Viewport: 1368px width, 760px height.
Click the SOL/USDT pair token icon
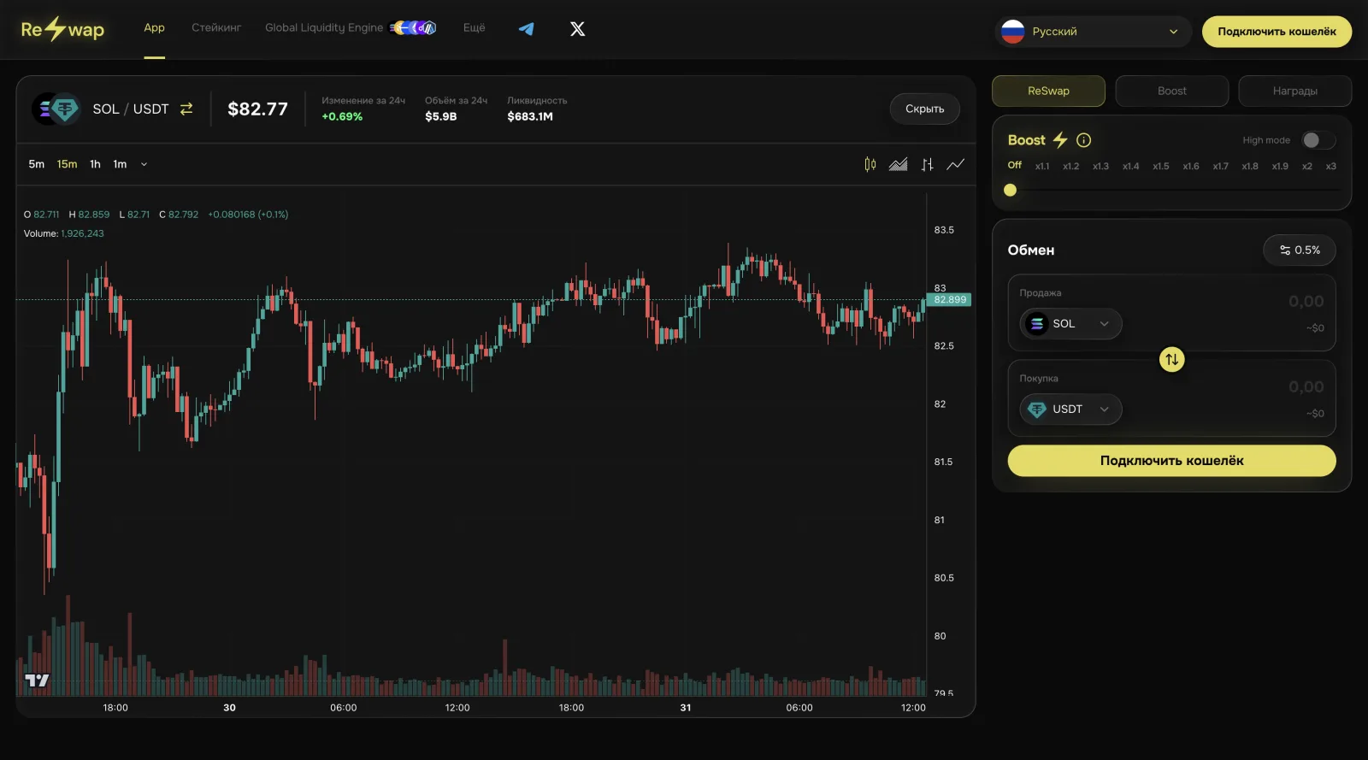(x=56, y=109)
